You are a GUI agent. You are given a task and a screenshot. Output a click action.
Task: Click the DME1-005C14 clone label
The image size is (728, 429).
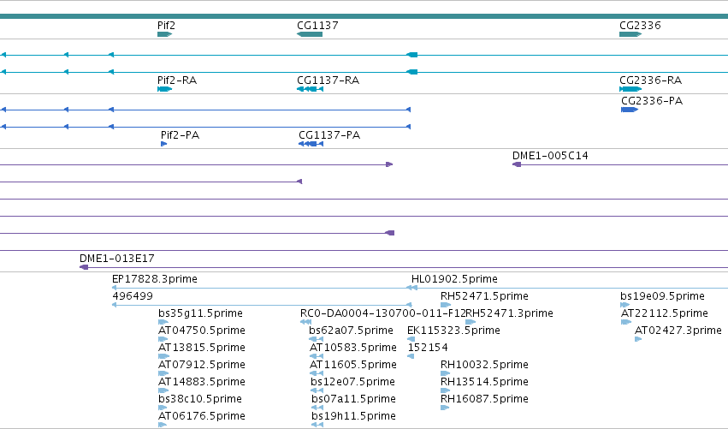(550, 156)
